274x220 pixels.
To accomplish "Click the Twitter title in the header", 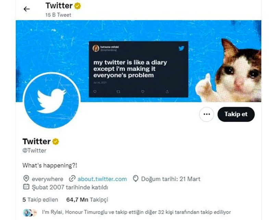I will [59, 6].
